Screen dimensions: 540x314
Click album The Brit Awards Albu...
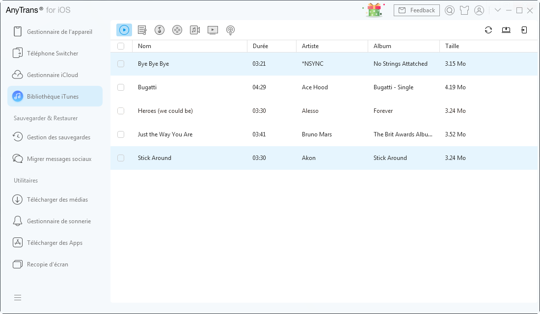point(403,134)
